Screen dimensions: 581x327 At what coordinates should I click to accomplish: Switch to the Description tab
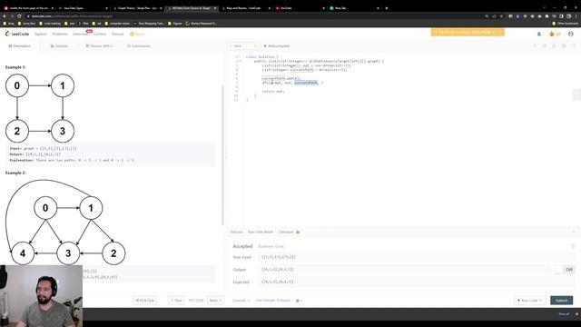(x=20, y=46)
